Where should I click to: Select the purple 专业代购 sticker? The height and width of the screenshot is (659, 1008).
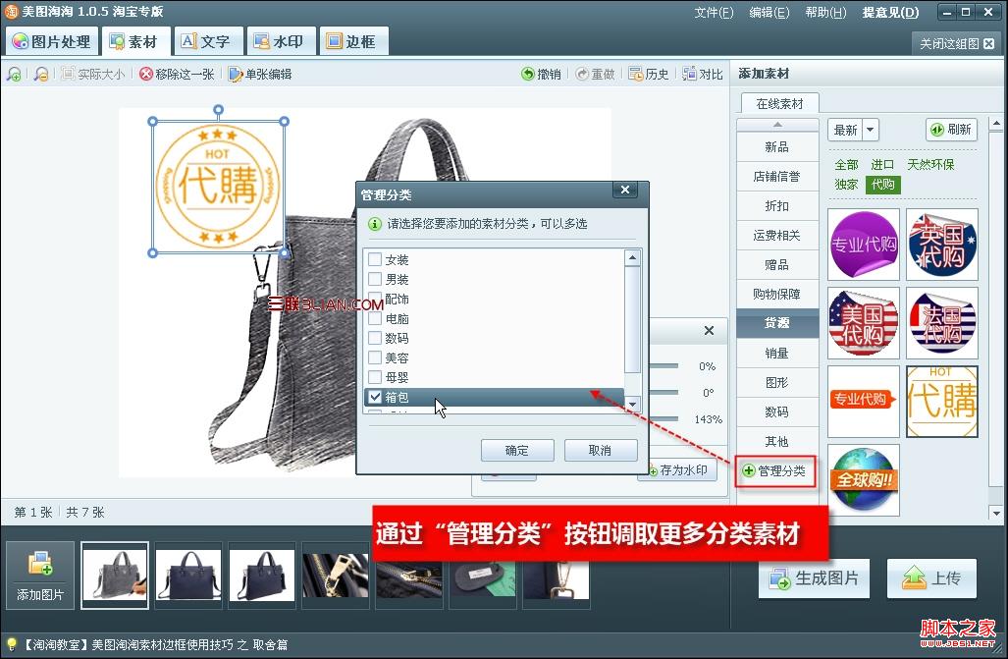point(864,244)
